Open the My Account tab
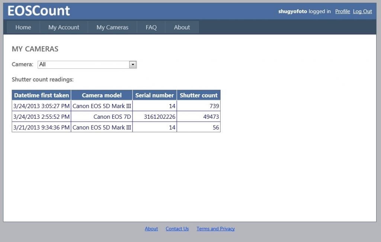 pyautogui.click(x=64, y=27)
